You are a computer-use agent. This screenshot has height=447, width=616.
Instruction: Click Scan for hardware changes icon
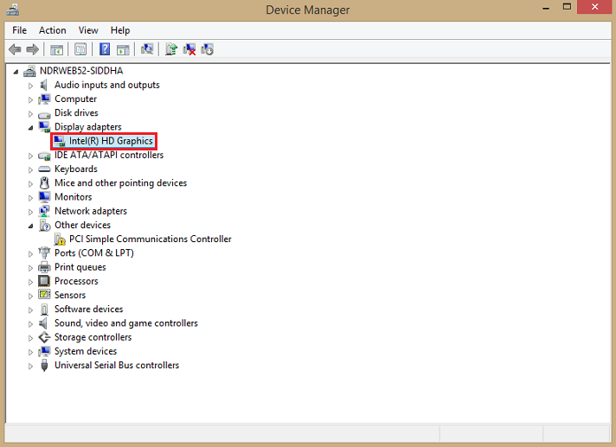(147, 49)
